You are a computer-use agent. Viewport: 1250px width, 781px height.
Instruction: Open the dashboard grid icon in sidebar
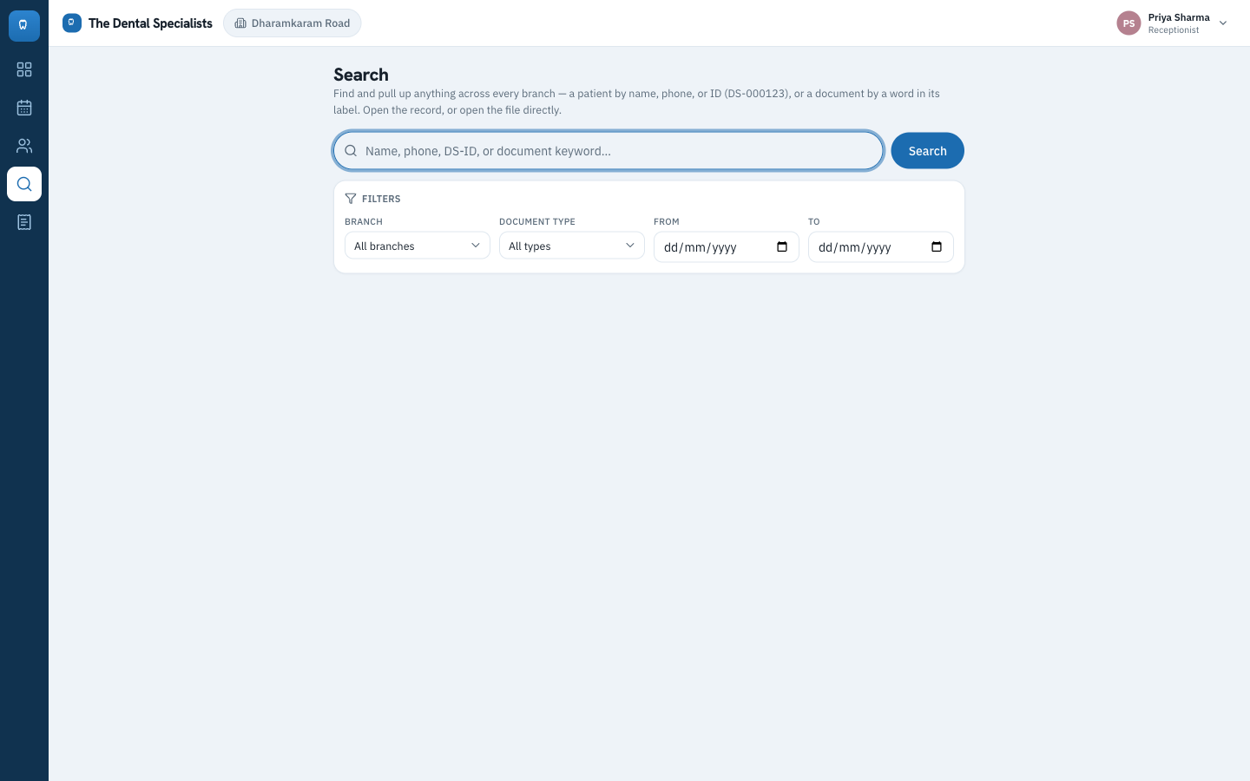coord(24,69)
